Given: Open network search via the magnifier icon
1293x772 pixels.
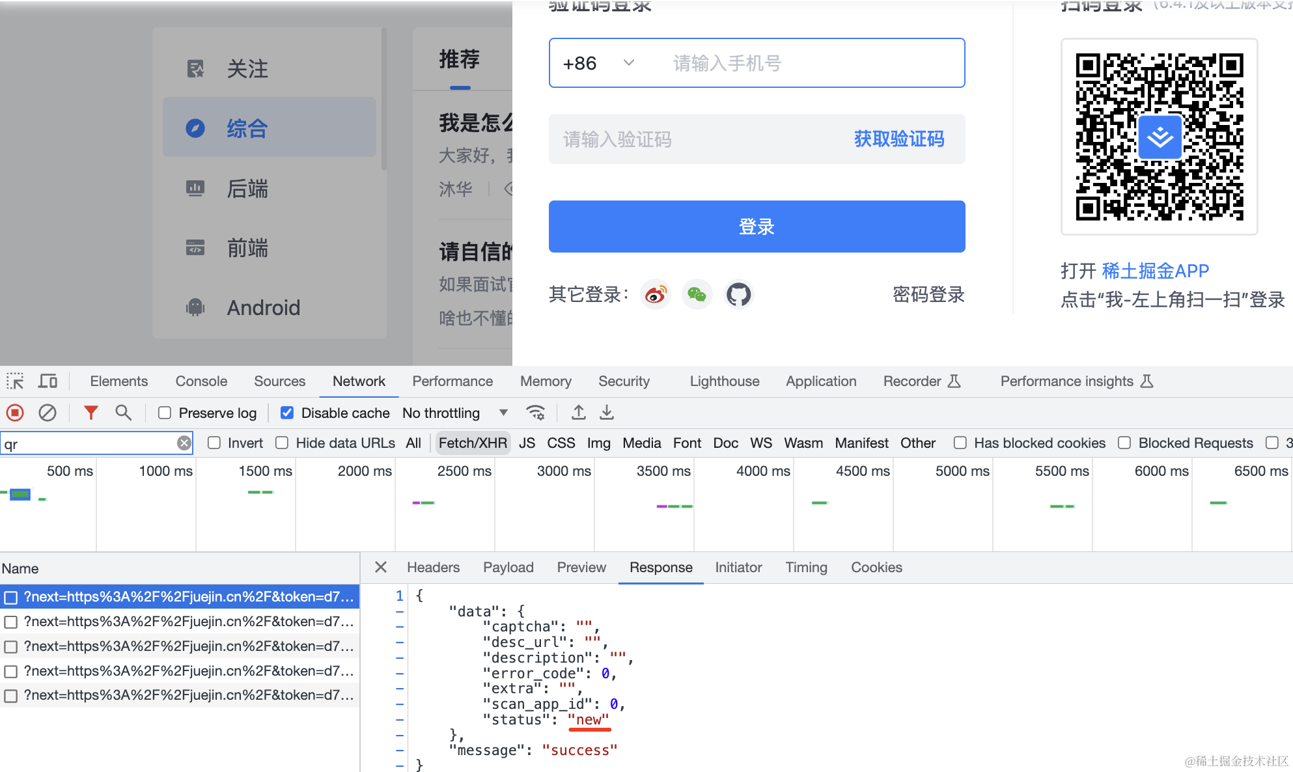Looking at the screenshot, I should point(123,413).
